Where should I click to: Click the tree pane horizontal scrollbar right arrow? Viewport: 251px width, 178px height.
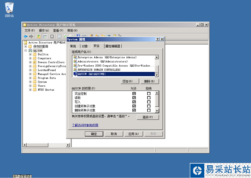68,145
